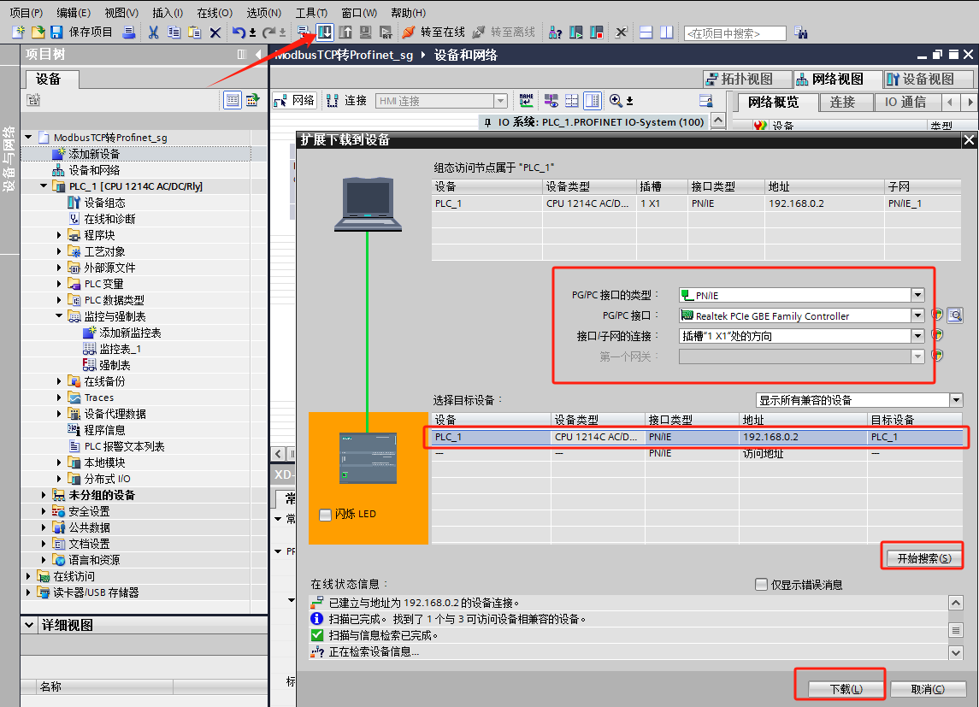Screen dimensions: 979x707
Task: Click the Upload from device icon
Action: click(x=346, y=32)
